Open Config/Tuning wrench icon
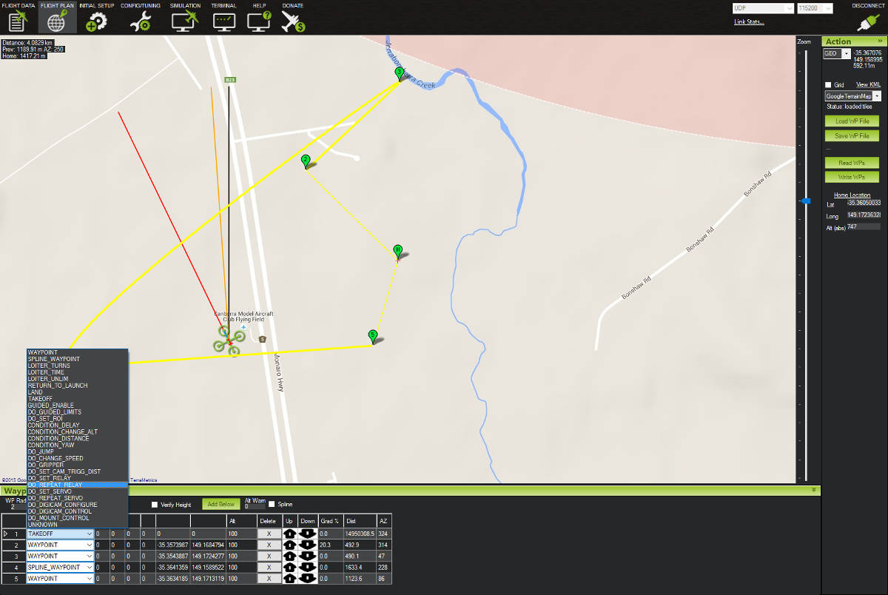 tap(140, 21)
